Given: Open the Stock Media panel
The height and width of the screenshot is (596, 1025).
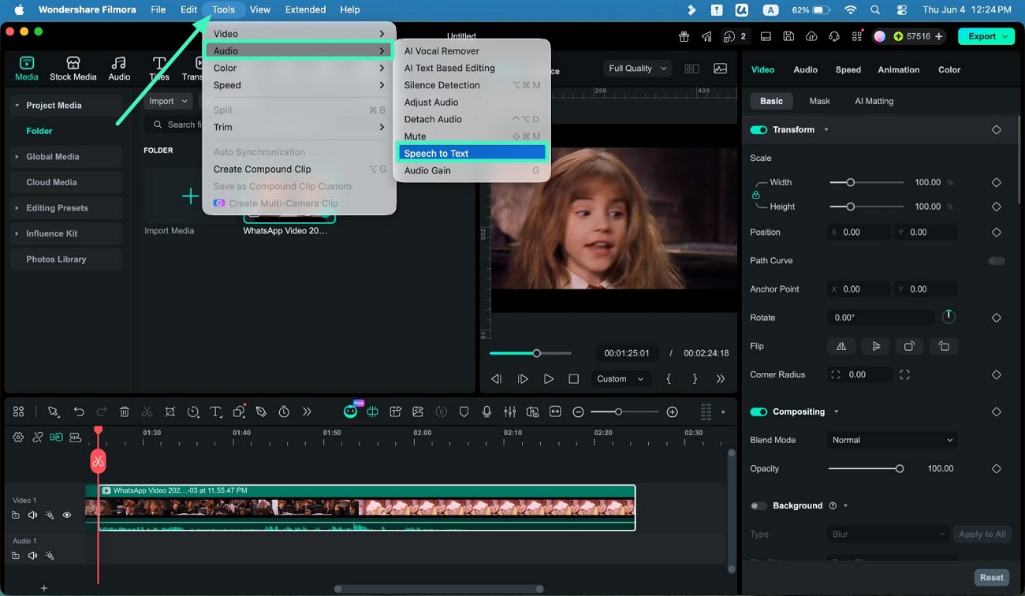Looking at the screenshot, I should (x=73, y=69).
